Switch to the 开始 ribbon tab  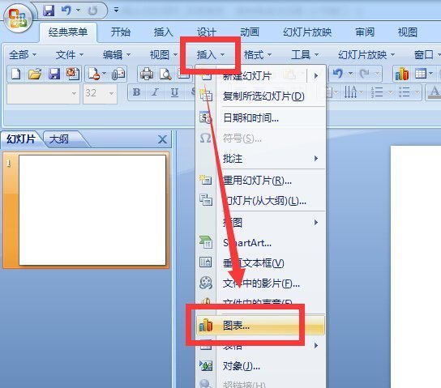tap(120, 32)
